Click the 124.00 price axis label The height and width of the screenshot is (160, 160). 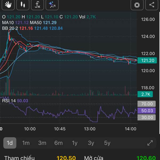[x=148, y=37]
